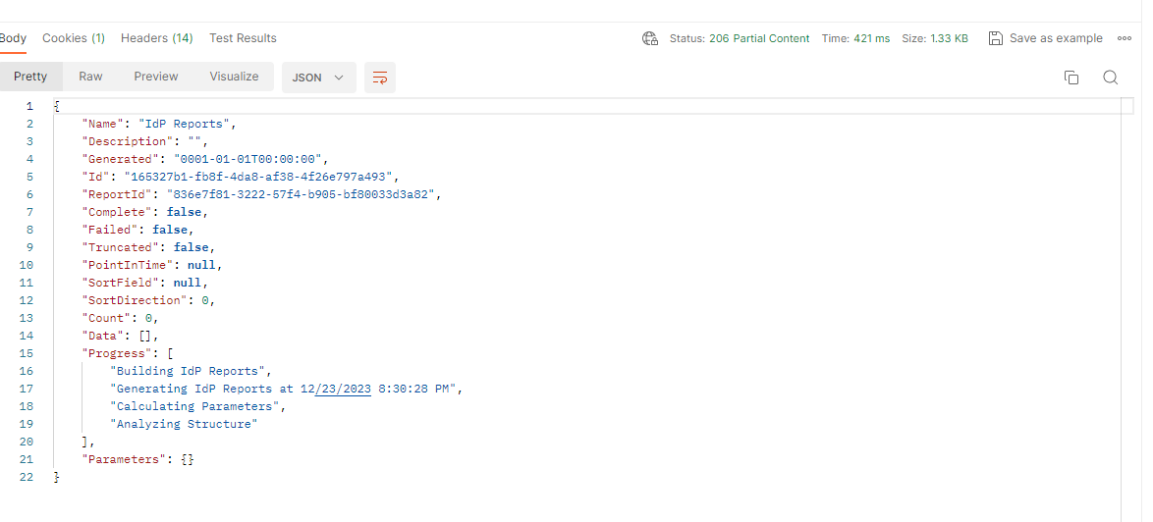Image resolution: width=1153 pixels, height=522 pixels.
Task: Select the Preview view
Action: click(156, 77)
